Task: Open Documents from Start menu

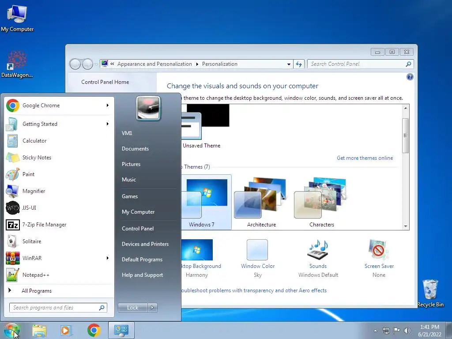Action: coord(135,149)
